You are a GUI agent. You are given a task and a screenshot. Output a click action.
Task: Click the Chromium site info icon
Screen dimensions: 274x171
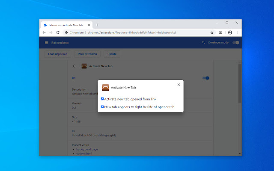coord(66,32)
